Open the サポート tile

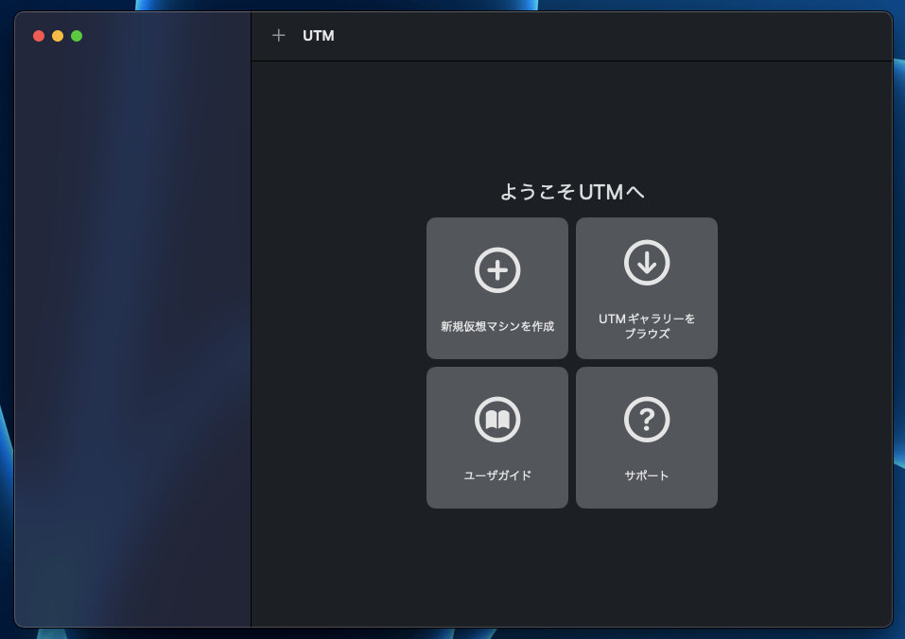tap(647, 437)
